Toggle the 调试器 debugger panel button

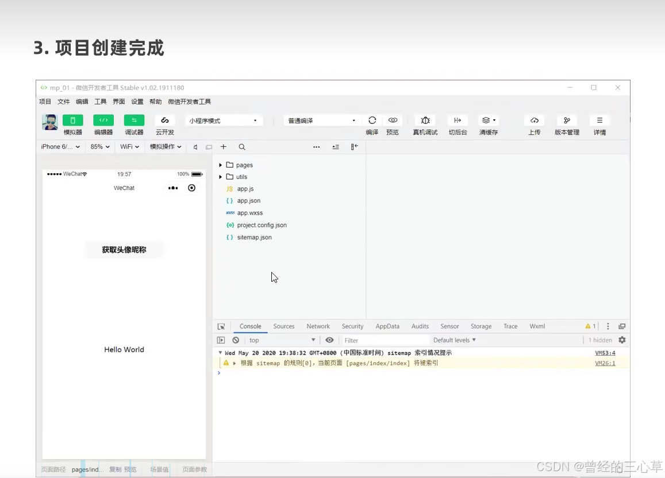click(x=134, y=121)
